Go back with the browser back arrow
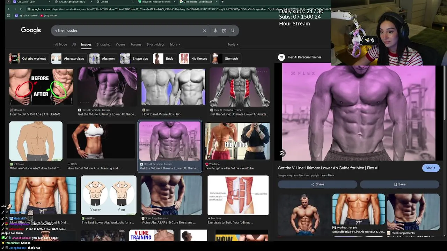 (x=9, y=9)
